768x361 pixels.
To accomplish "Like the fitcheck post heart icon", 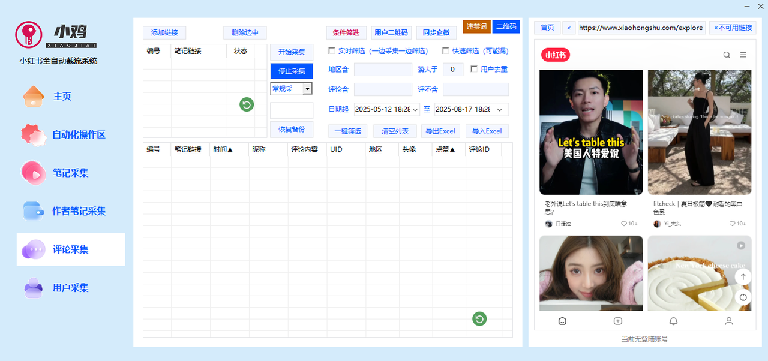I will (x=733, y=224).
